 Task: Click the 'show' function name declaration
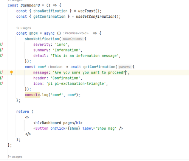(x=33, y=34)
